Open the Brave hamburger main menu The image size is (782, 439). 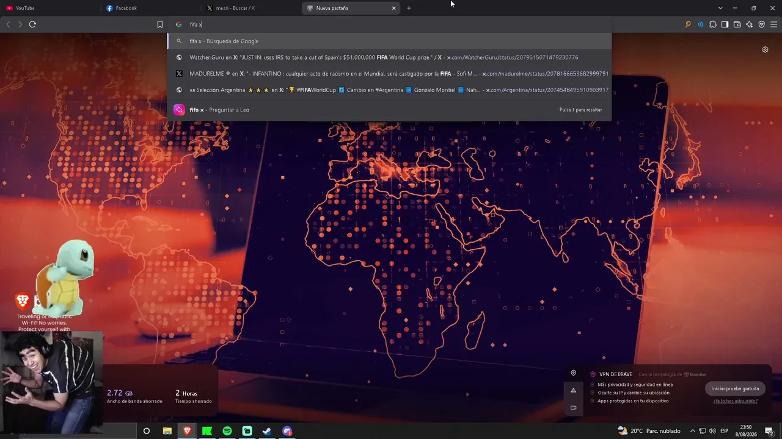(773, 24)
